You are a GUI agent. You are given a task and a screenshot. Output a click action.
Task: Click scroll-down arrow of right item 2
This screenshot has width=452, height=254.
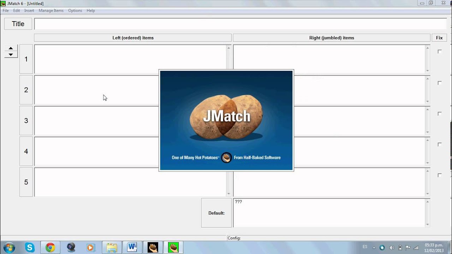point(428,102)
